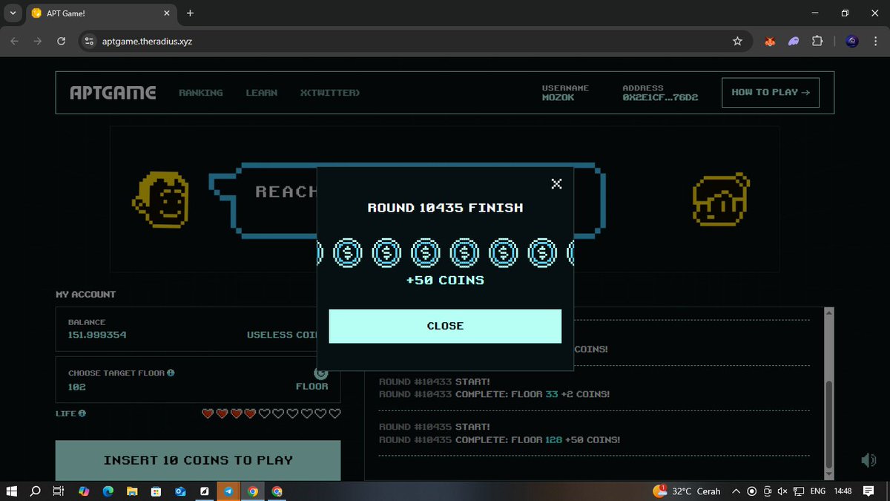Click the APTGAME pixel logo
This screenshot has width=890, height=501.
coord(112,92)
